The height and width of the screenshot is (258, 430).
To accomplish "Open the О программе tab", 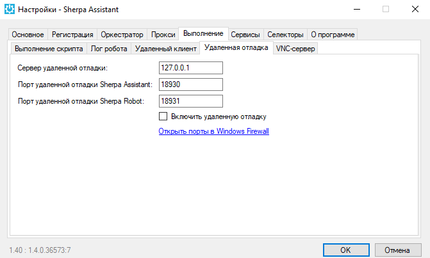I will coord(333,35).
